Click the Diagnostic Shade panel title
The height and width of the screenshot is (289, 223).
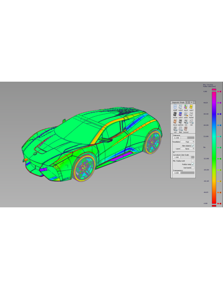point(178,102)
